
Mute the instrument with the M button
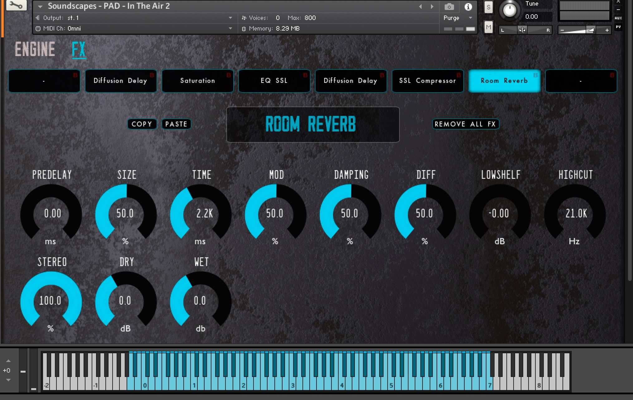pos(488,27)
